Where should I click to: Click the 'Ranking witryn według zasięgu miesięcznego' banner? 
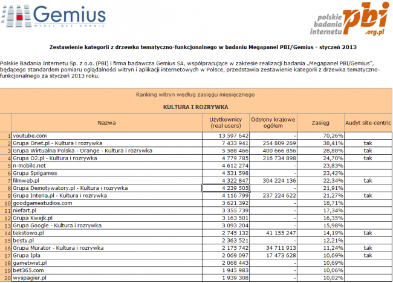(195, 94)
